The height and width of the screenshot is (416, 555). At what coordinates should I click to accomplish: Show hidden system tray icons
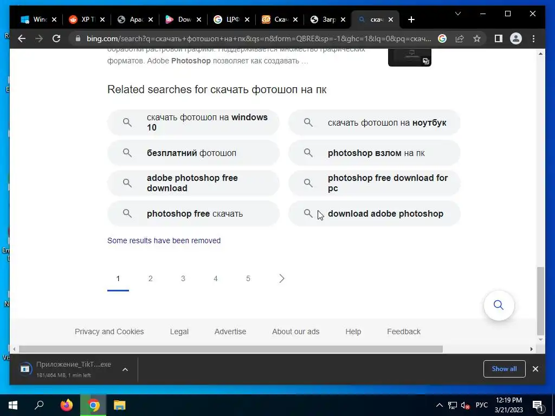(x=439, y=405)
